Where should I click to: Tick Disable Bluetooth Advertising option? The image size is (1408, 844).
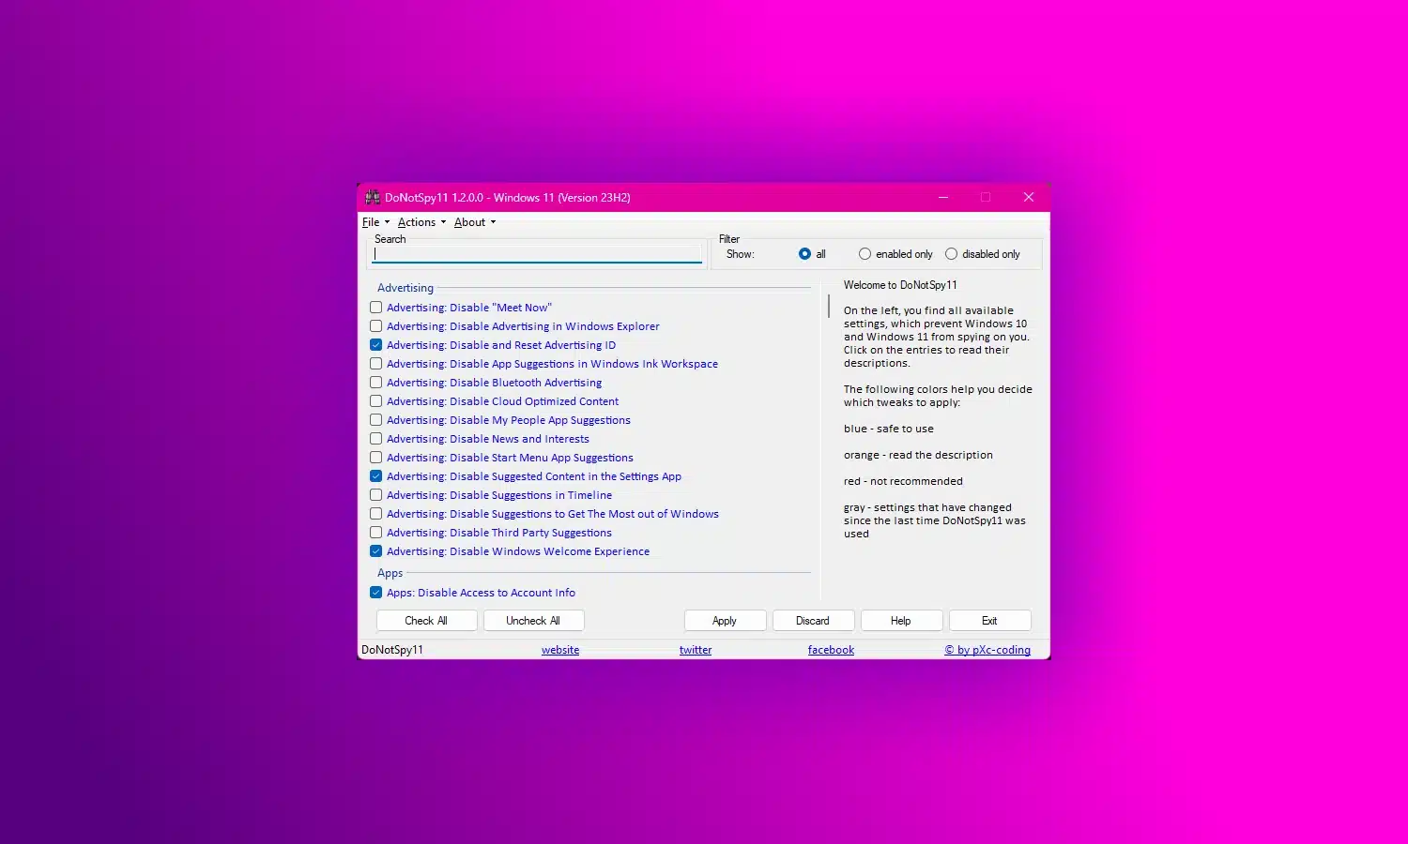tap(376, 383)
